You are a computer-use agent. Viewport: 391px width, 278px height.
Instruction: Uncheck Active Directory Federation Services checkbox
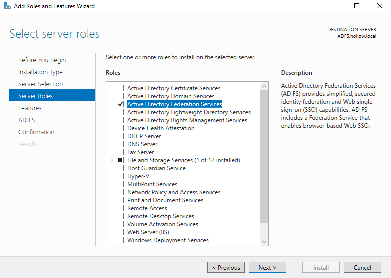pos(120,104)
